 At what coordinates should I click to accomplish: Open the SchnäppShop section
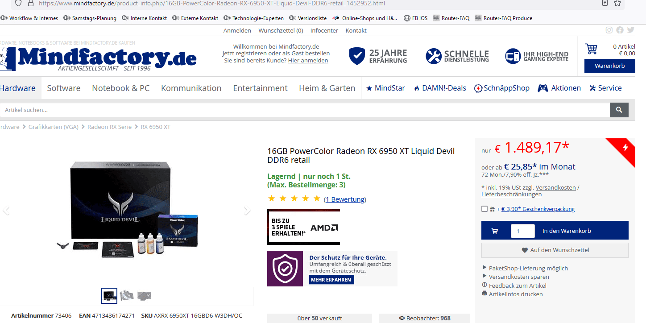click(502, 88)
